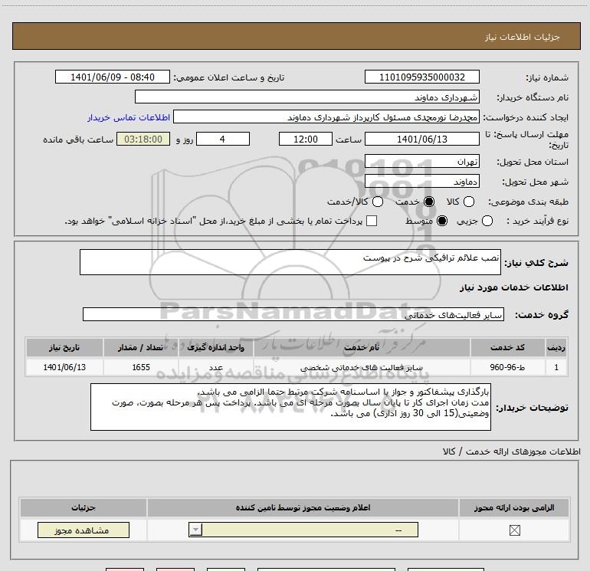Image resolution: width=590 pixels, height=571 pixels.
Task: Select the کالا radio button
Action: pos(469,202)
